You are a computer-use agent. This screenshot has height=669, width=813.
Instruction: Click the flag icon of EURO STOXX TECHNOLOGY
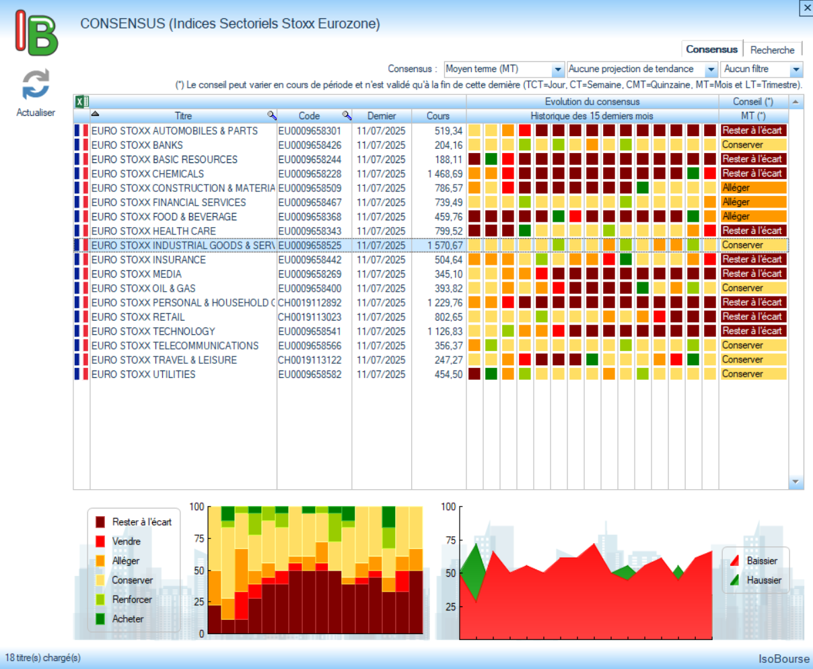click(x=81, y=331)
